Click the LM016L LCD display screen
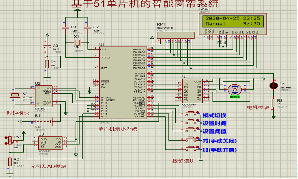Screen dimensions: 298x179 click(233, 21)
